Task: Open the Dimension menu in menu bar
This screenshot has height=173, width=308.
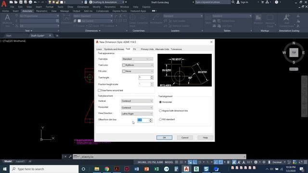Action: coord(83,7)
